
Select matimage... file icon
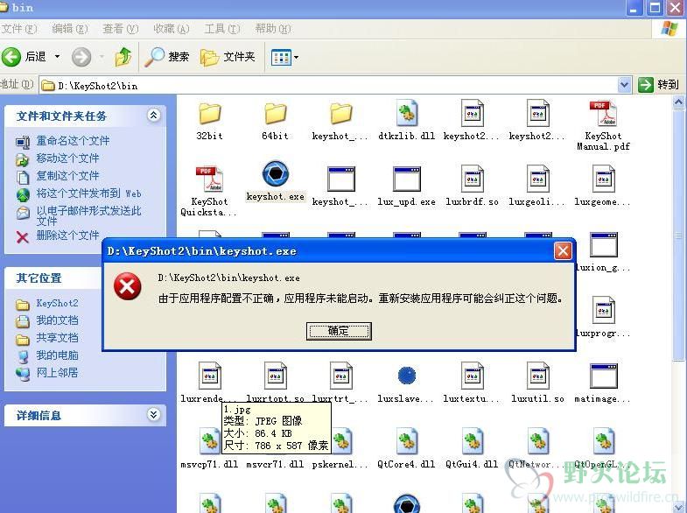603,376
